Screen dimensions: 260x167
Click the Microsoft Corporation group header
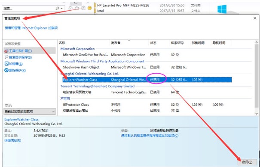click(x=77, y=49)
